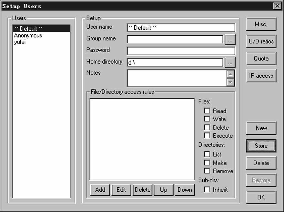
Task: Check the Make directories box
Action: click(207, 163)
